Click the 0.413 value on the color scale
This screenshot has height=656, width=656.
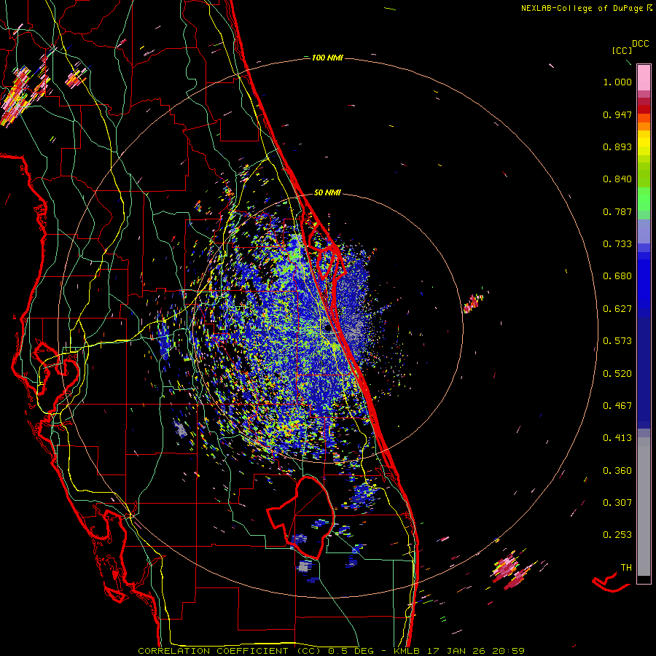click(617, 439)
